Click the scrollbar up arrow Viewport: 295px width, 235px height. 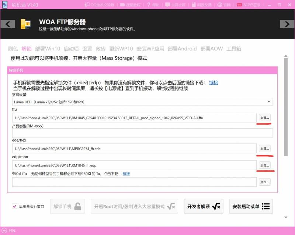click(x=286, y=56)
